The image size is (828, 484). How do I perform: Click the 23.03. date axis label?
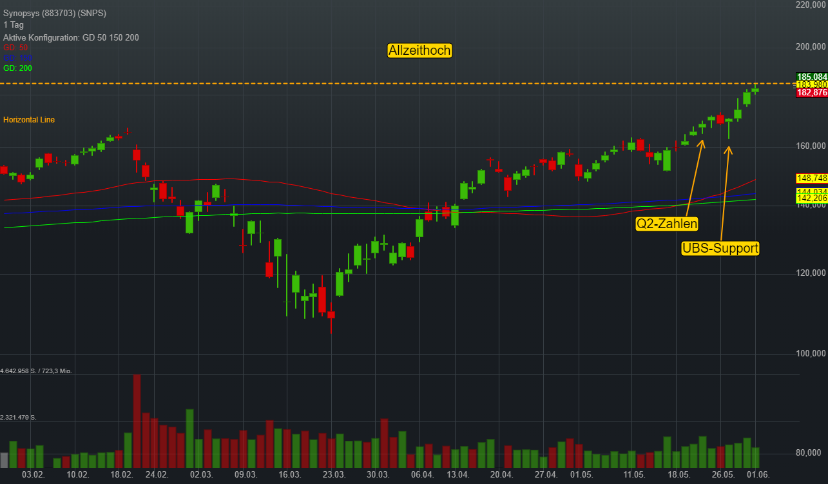click(334, 475)
